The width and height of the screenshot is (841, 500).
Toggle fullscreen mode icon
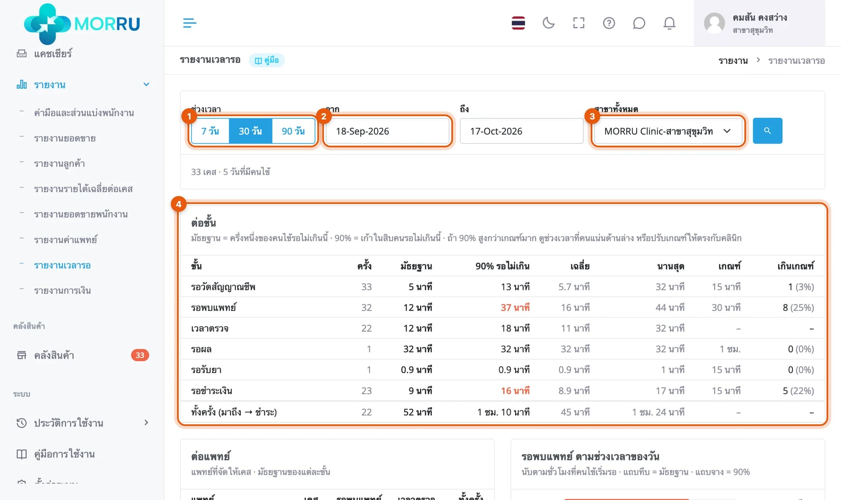pos(579,23)
